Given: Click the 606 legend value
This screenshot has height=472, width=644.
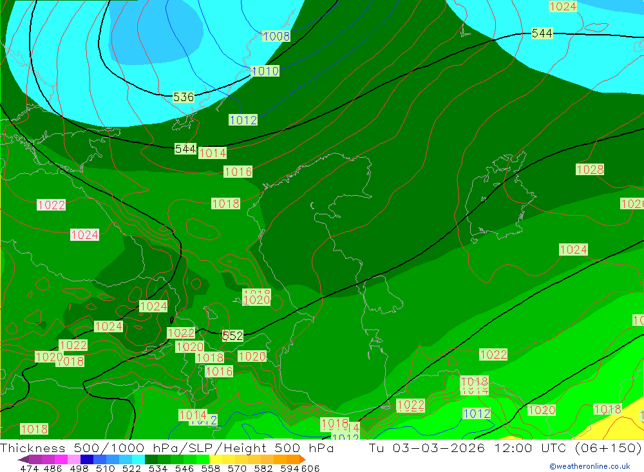Looking at the screenshot, I should click(x=310, y=468).
